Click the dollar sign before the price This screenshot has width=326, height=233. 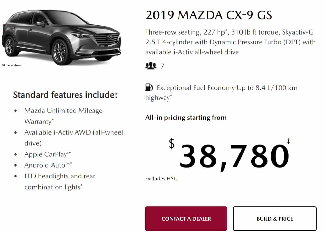172,144
